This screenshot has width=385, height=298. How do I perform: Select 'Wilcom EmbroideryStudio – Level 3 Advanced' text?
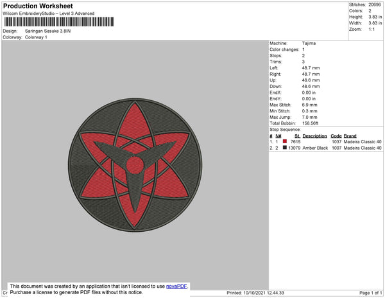click(x=49, y=13)
